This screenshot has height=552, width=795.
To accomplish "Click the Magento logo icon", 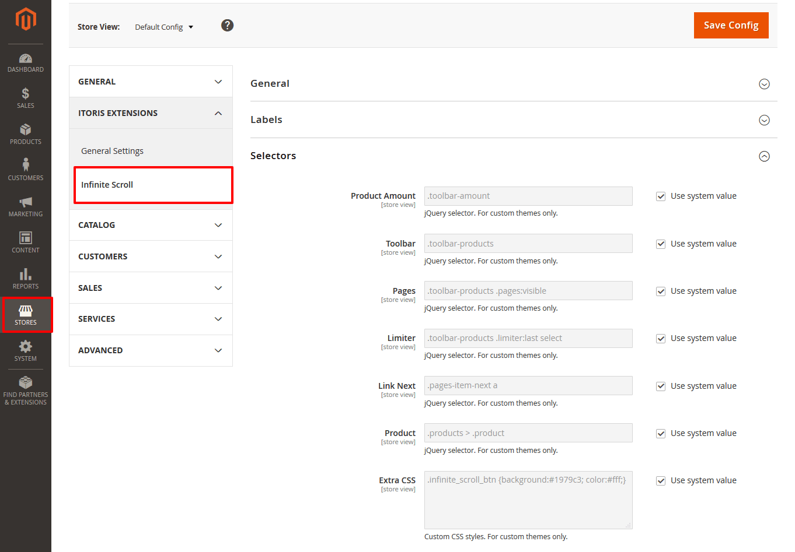I will (x=26, y=19).
